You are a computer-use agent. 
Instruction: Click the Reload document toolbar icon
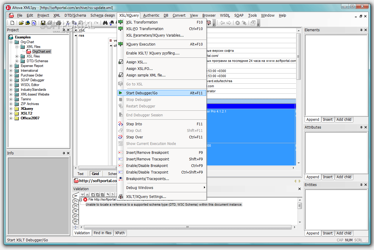[34, 23]
